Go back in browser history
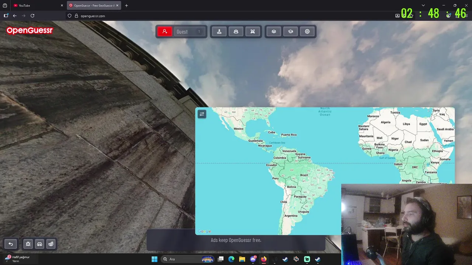This screenshot has width=472, height=265. 15,16
